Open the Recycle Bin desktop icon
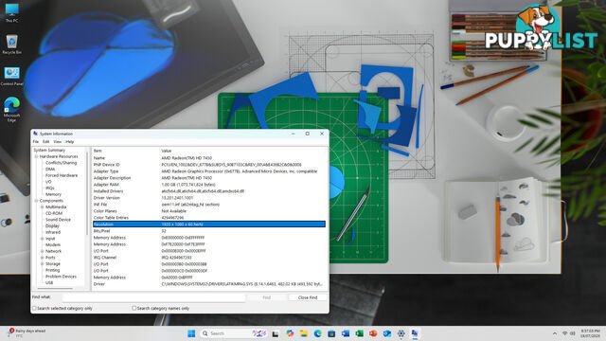Viewport: 606px width, 341px height. point(11,44)
